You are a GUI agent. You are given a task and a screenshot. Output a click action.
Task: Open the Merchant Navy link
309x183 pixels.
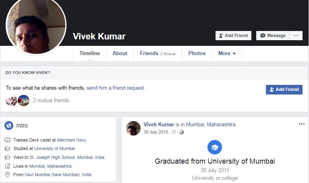click(x=71, y=140)
